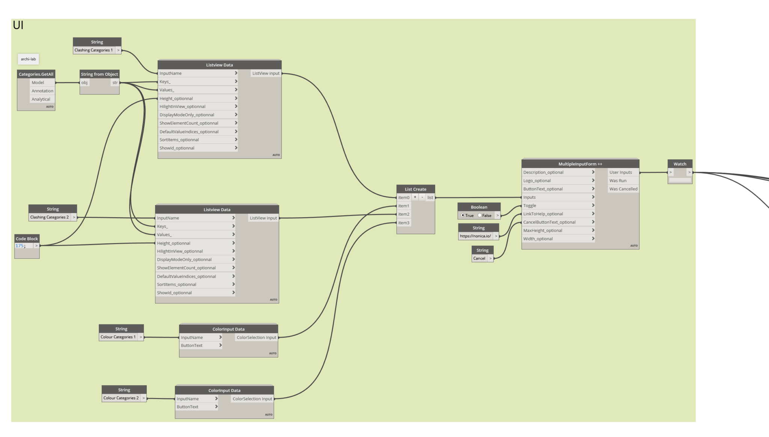Expand the ShowId_optionnal chevron on lower Listview Data

tap(234, 293)
